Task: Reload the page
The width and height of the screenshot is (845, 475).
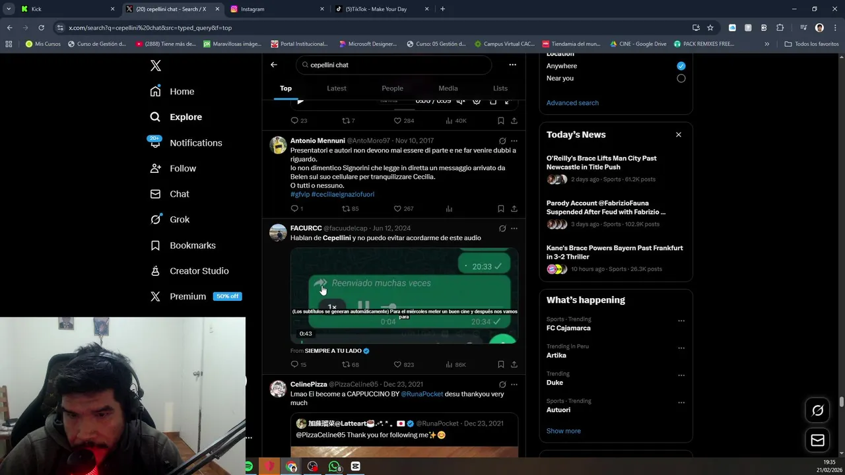Action: (x=41, y=28)
